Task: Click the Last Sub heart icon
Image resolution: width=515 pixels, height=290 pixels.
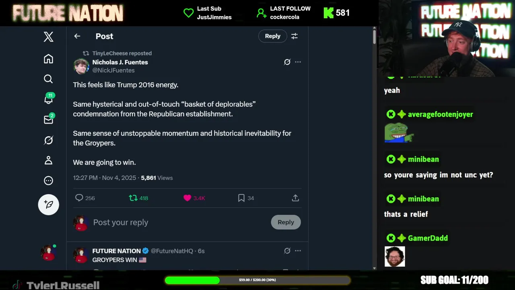Action: (x=189, y=13)
